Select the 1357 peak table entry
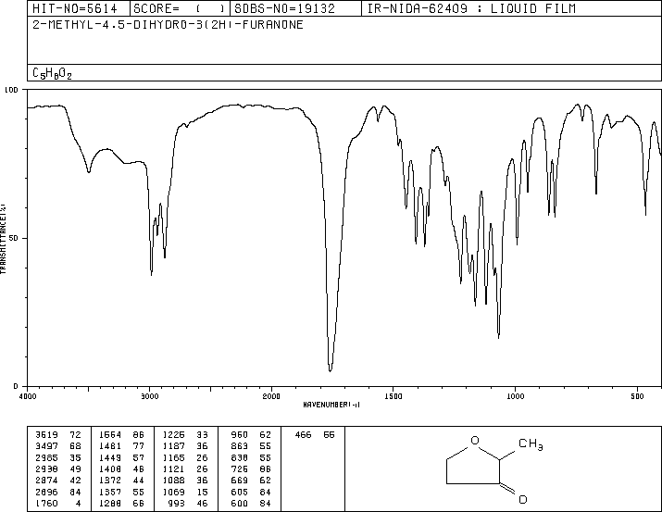Image resolution: width=662 pixels, height=512 pixels. (121, 492)
